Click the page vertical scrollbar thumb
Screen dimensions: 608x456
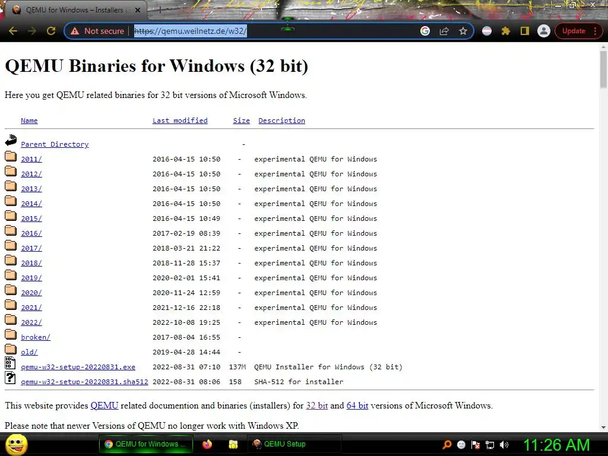pyautogui.click(x=603, y=69)
